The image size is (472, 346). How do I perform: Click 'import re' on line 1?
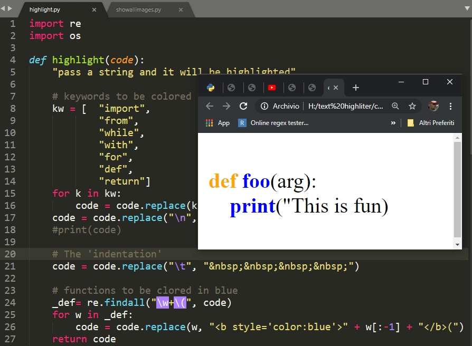pos(55,23)
